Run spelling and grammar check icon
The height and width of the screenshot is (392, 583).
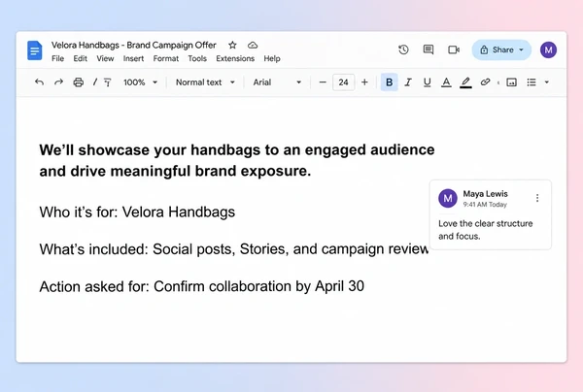(95, 82)
